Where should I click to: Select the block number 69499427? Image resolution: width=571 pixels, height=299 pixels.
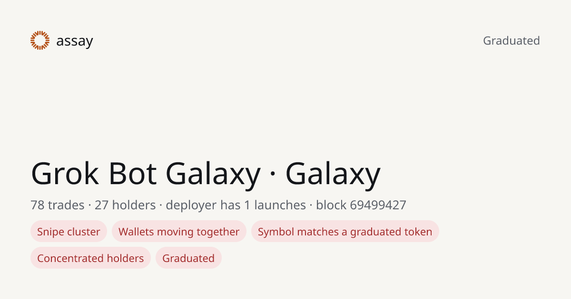pos(378,205)
